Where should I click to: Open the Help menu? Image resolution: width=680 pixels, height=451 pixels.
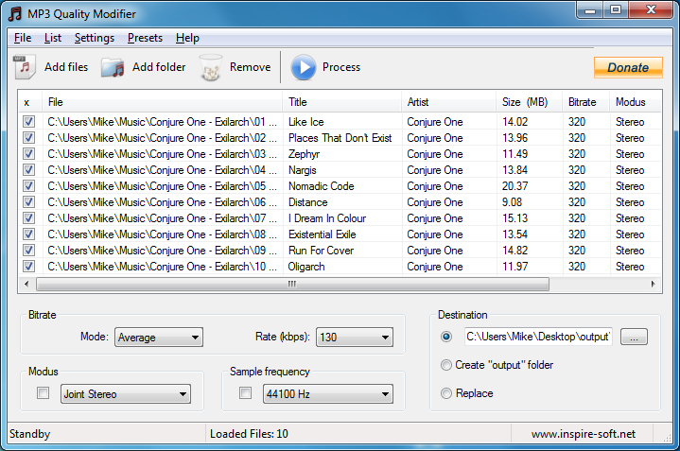click(x=187, y=38)
